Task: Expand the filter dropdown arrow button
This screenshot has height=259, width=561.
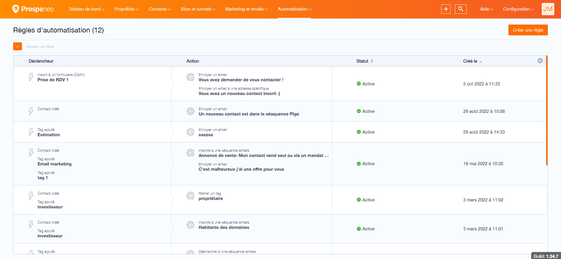Action: 18,46
